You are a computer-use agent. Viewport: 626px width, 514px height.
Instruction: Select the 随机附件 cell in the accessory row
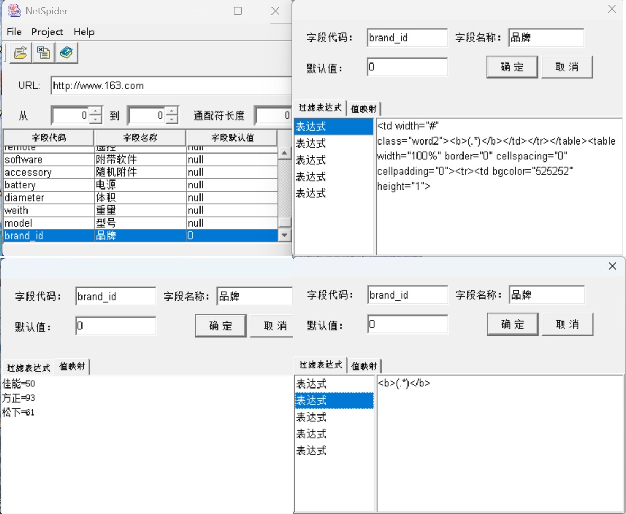click(x=140, y=172)
